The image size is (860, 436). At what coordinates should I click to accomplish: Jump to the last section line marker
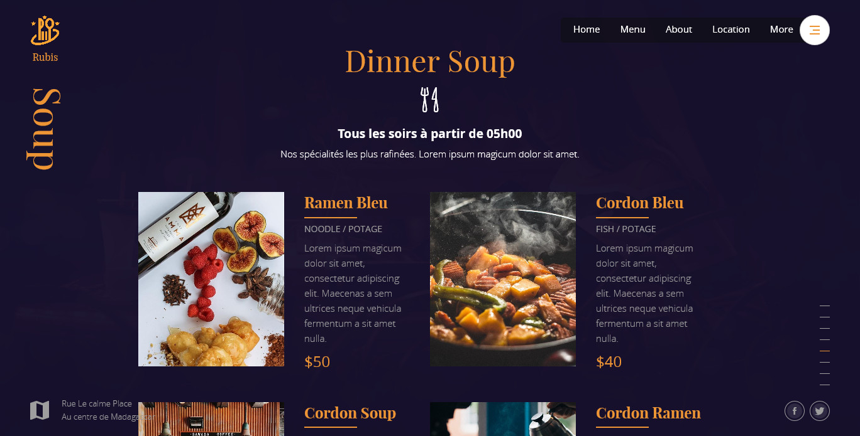(x=825, y=385)
